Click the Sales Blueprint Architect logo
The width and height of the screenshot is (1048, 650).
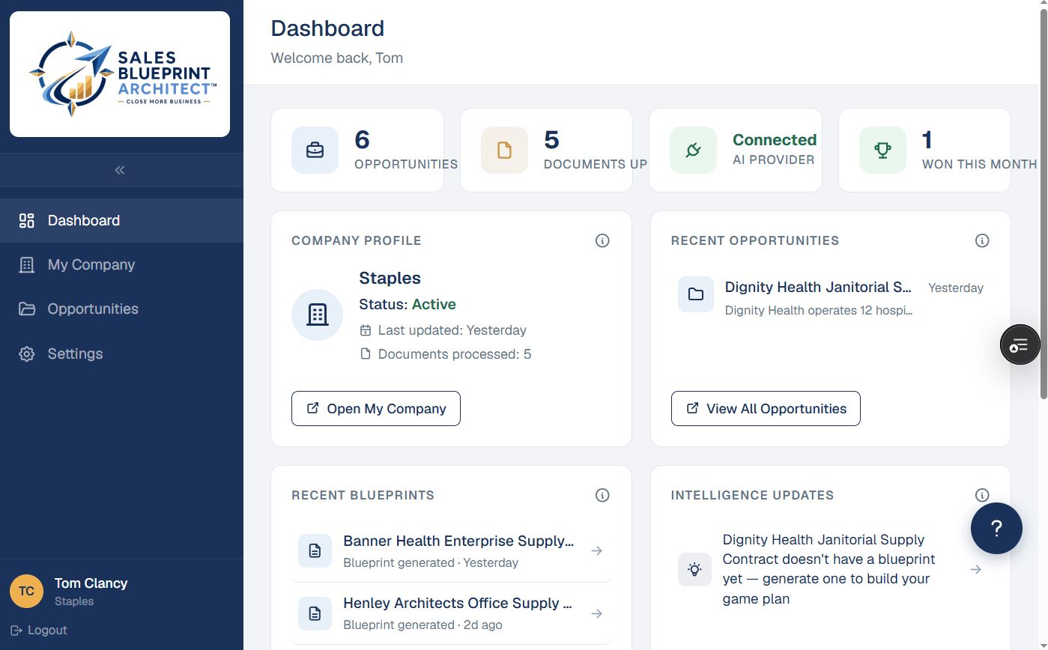tap(120, 74)
